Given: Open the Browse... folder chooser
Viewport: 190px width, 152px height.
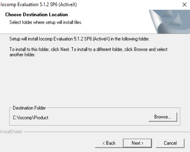Looking at the screenshot, I should tap(163, 117).
